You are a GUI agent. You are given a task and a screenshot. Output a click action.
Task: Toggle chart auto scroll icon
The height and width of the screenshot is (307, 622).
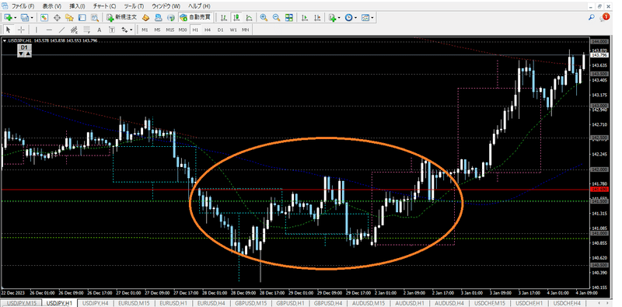click(x=305, y=17)
